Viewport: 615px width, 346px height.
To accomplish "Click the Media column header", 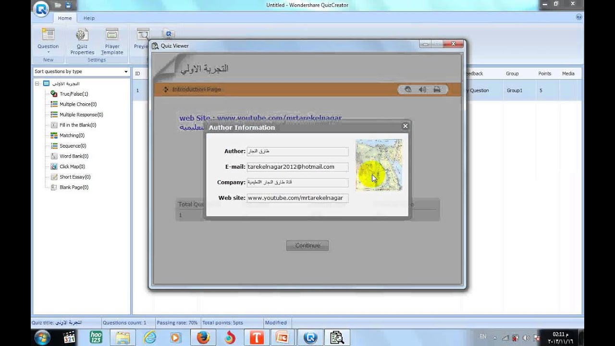I will [568, 74].
